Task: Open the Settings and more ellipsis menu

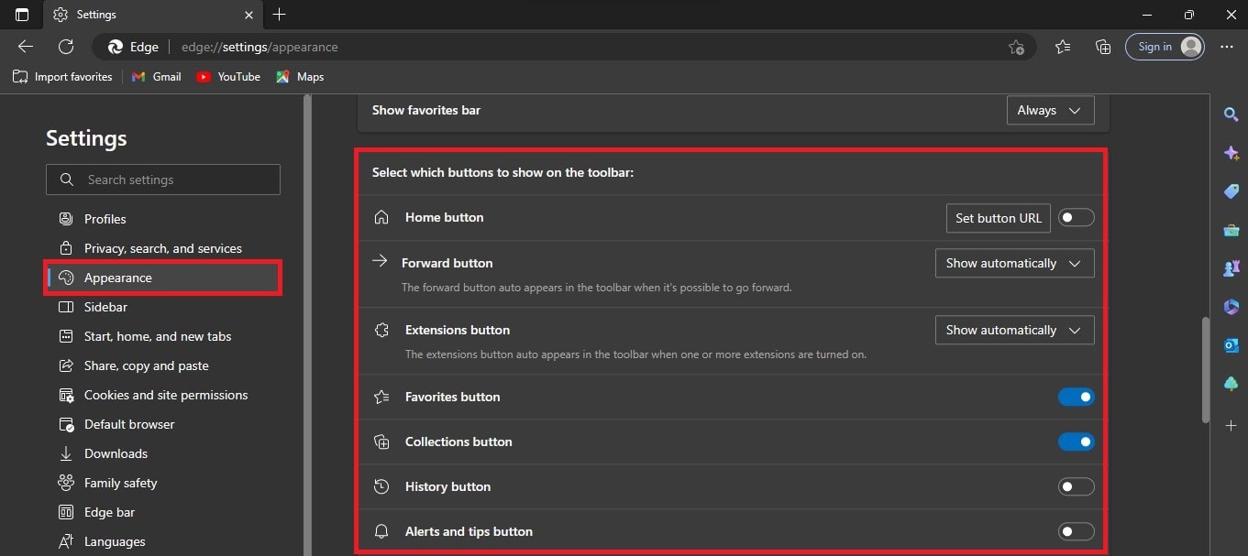Action: pos(1227,47)
